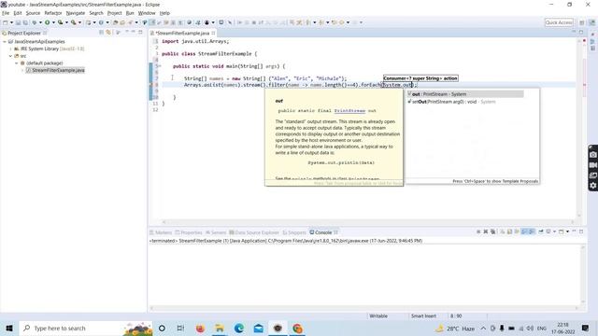The width and height of the screenshot is (598, 336).
Task: Click Clear Console icon
Action: [x=503, y=231]
